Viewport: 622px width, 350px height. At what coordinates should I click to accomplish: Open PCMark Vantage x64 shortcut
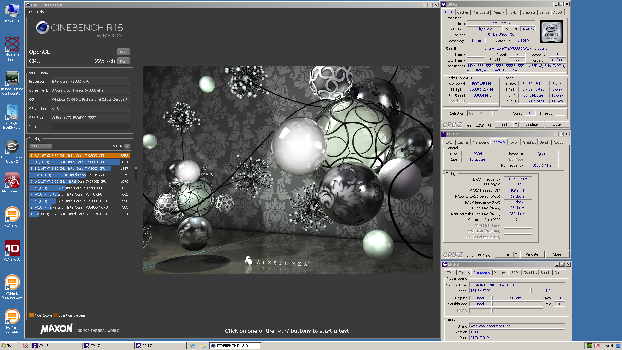[12, 287]
